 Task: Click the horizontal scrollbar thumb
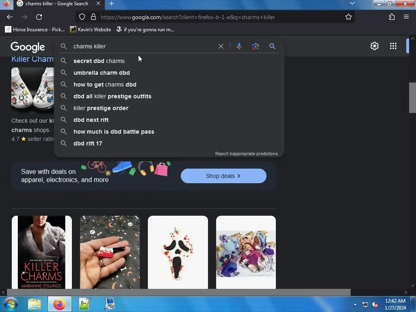click(179, 292)
